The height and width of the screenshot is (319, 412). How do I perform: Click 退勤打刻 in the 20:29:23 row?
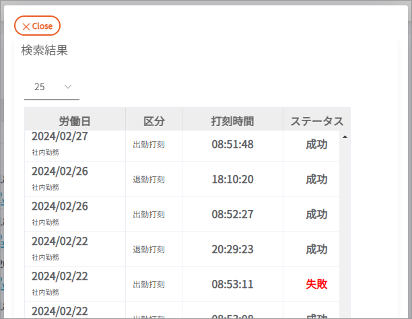pos(149,250)
